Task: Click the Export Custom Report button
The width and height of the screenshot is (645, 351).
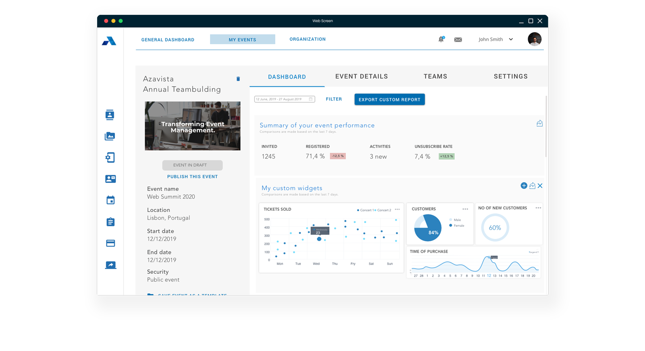Action: click(389, 99)
